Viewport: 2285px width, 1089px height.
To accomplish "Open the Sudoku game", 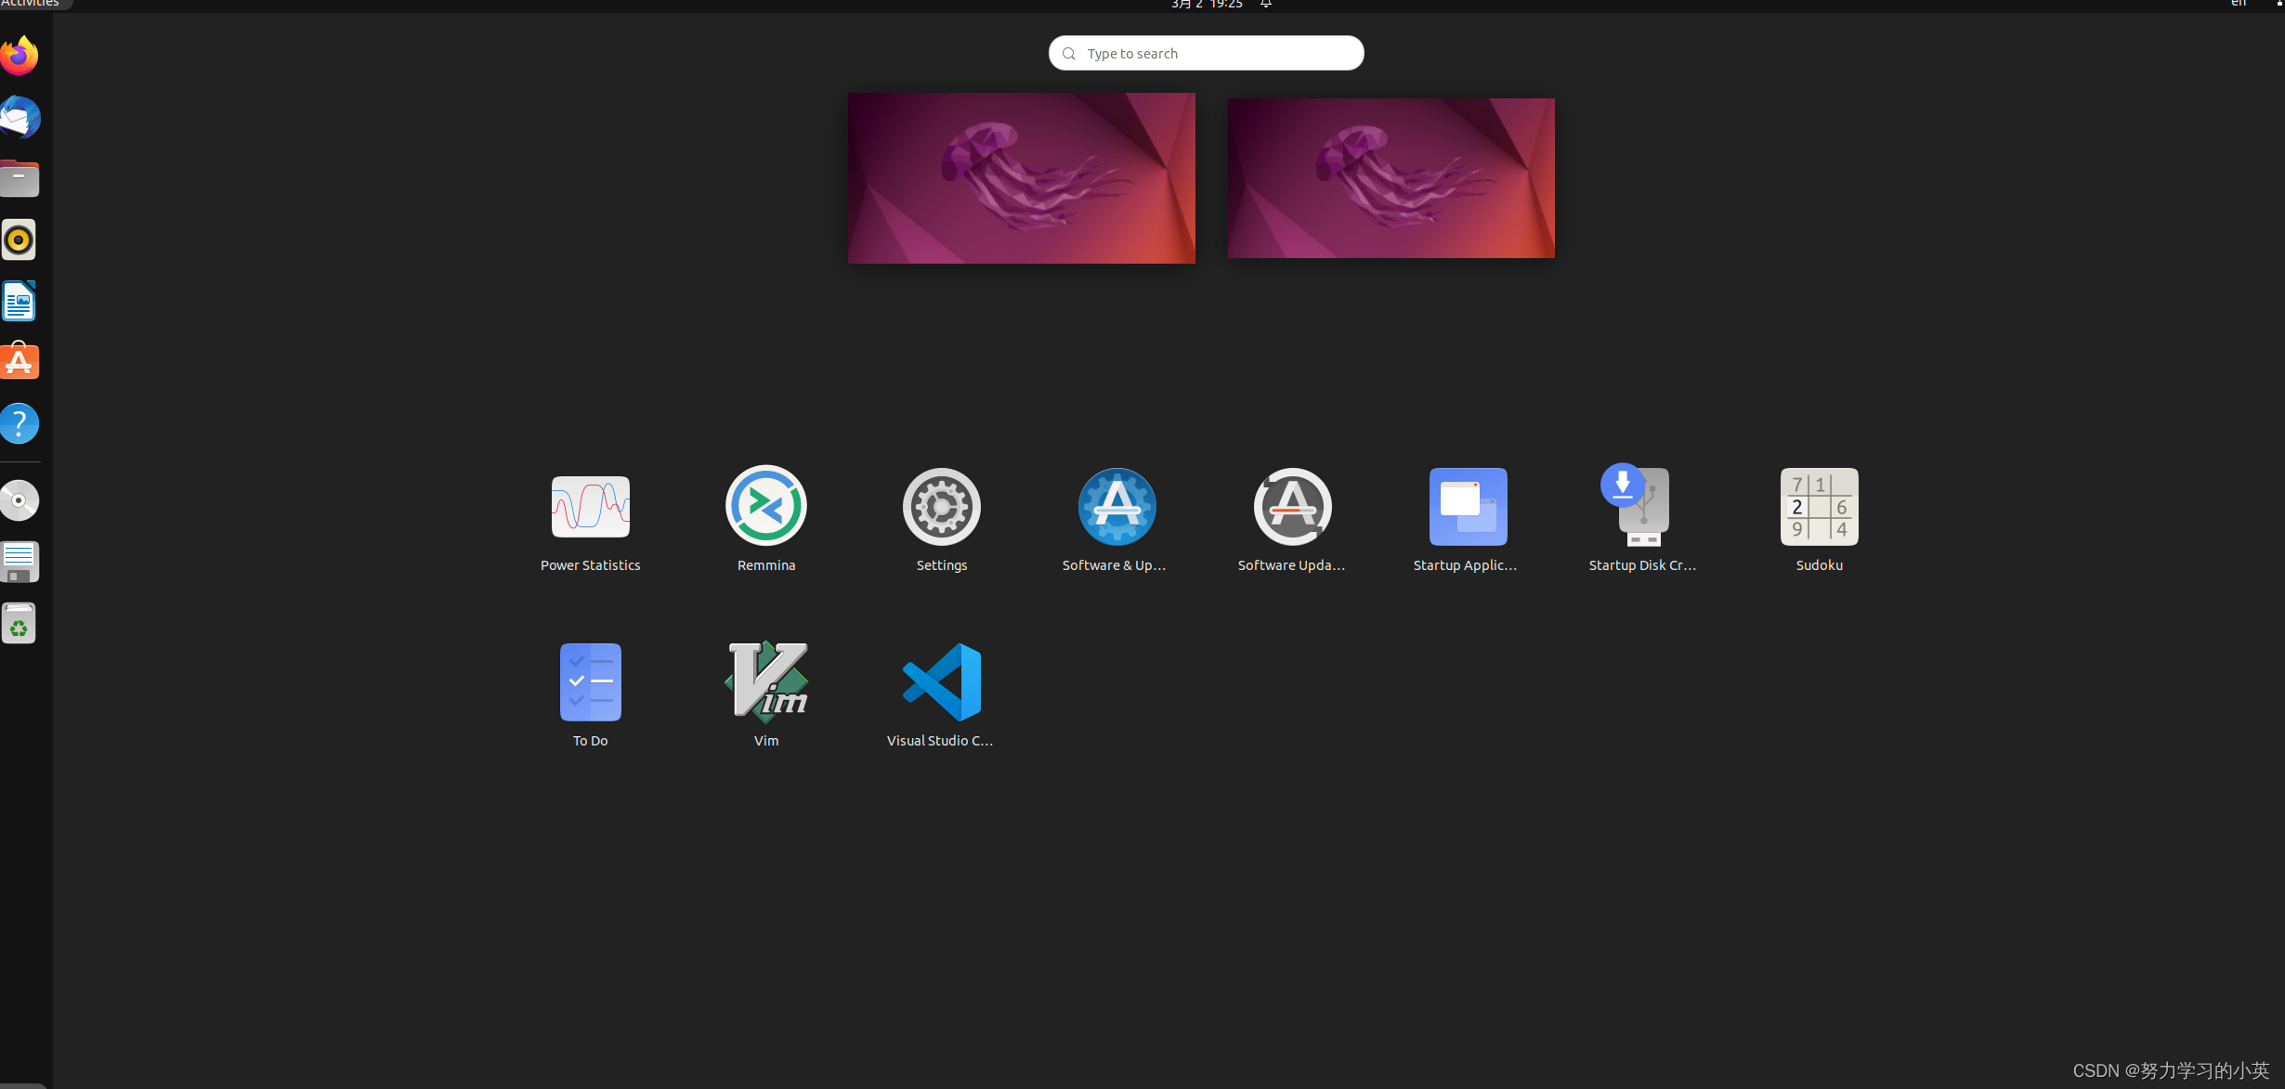I will 1819,508.
